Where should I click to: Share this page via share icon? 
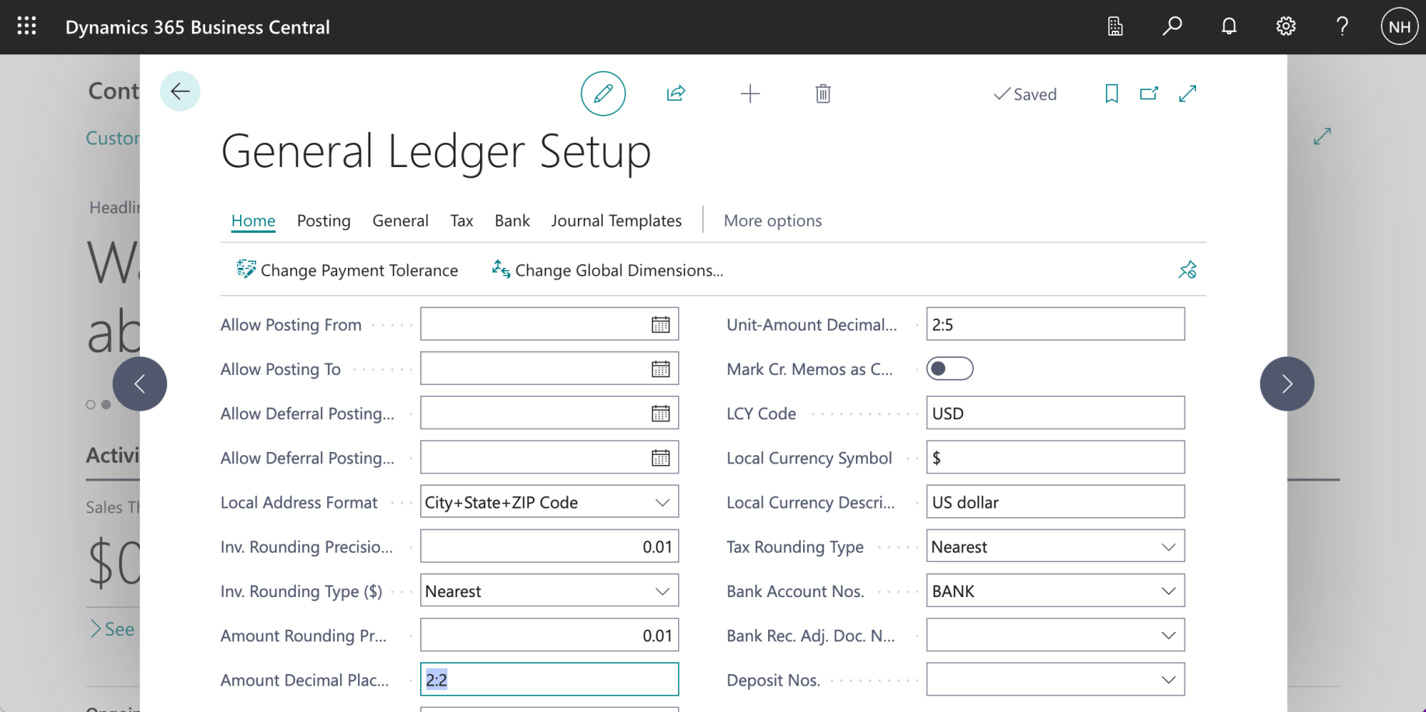click(676, 94)
